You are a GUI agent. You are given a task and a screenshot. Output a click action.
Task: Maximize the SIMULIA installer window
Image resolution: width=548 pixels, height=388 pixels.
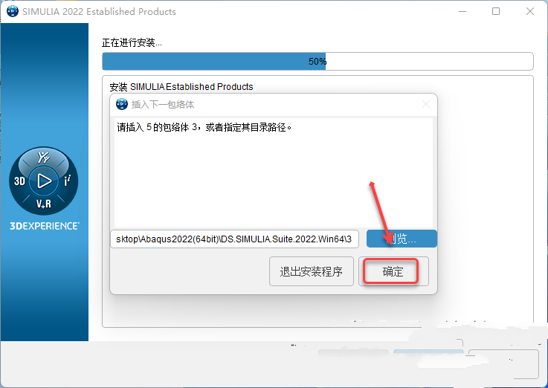pyautogui.click(x=495, y=11)
